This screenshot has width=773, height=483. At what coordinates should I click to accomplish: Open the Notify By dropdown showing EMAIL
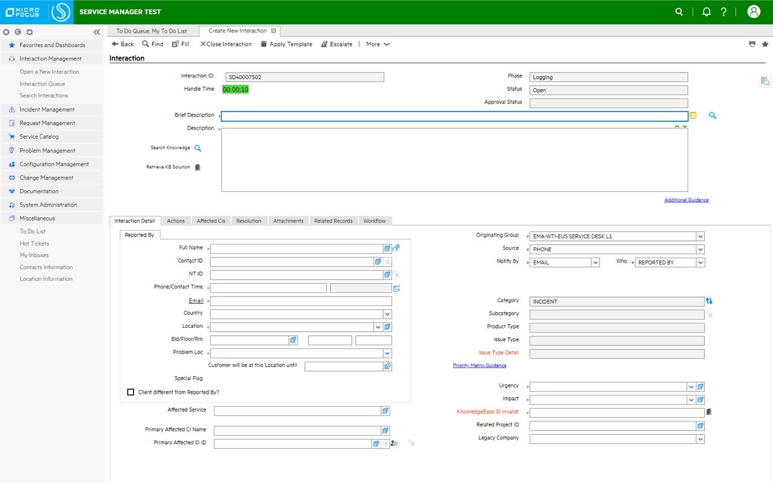[595, 263]
